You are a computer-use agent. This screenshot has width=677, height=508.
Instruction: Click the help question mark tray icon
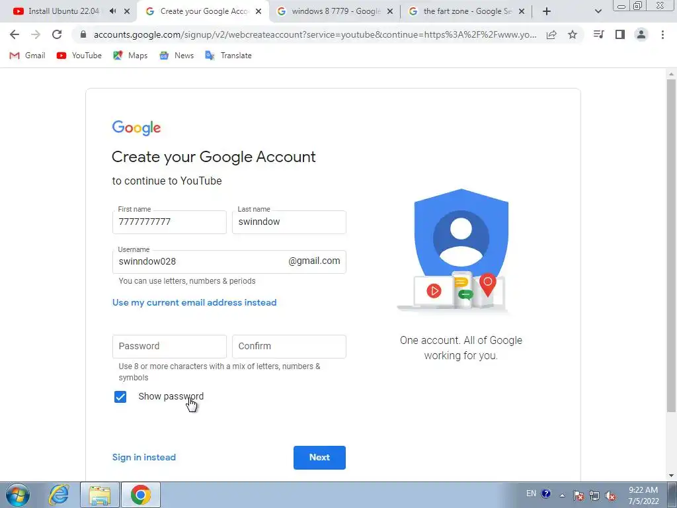(545, 493)
